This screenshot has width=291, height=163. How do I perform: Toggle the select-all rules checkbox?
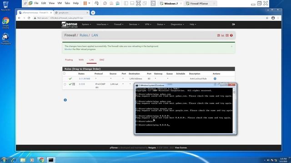(64, 73)
